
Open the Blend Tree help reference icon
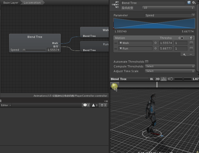coord(189,3)
